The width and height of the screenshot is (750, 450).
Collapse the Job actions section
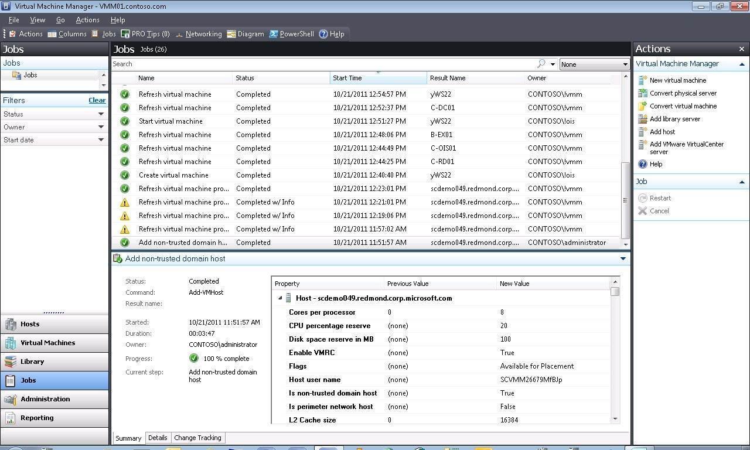(x=742, y=182)
